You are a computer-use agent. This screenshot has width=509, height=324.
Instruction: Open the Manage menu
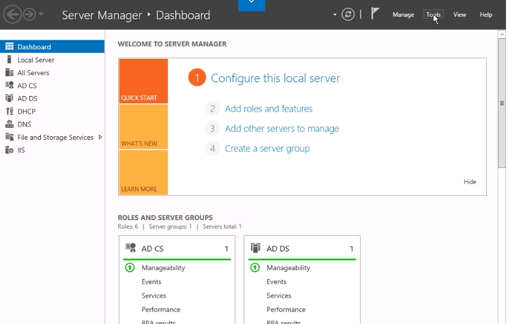pos(403,14)
